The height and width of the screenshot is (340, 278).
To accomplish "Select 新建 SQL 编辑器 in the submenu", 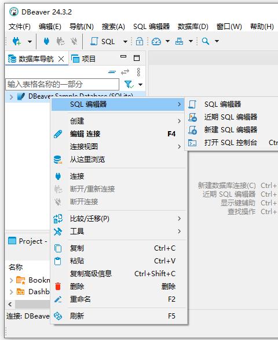I will click(x=231, y=129).
